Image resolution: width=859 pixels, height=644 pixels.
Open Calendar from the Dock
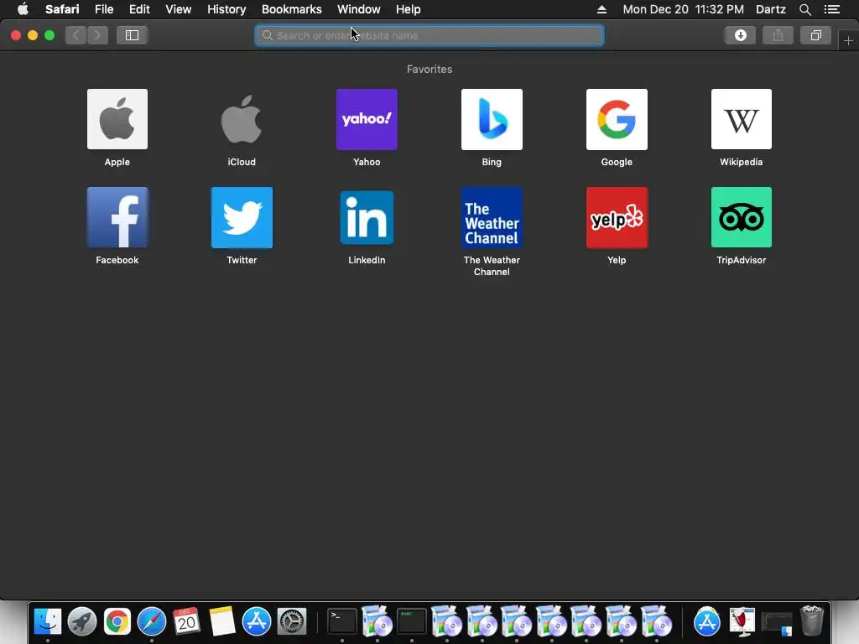[x=186, y=621]
